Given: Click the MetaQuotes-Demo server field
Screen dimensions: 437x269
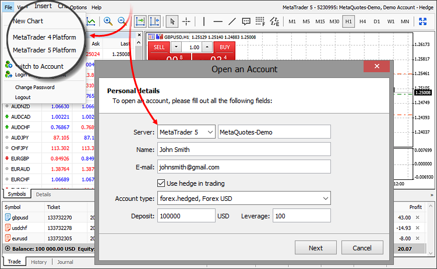Looking at the screenshot, I should (x=274, y=132).
